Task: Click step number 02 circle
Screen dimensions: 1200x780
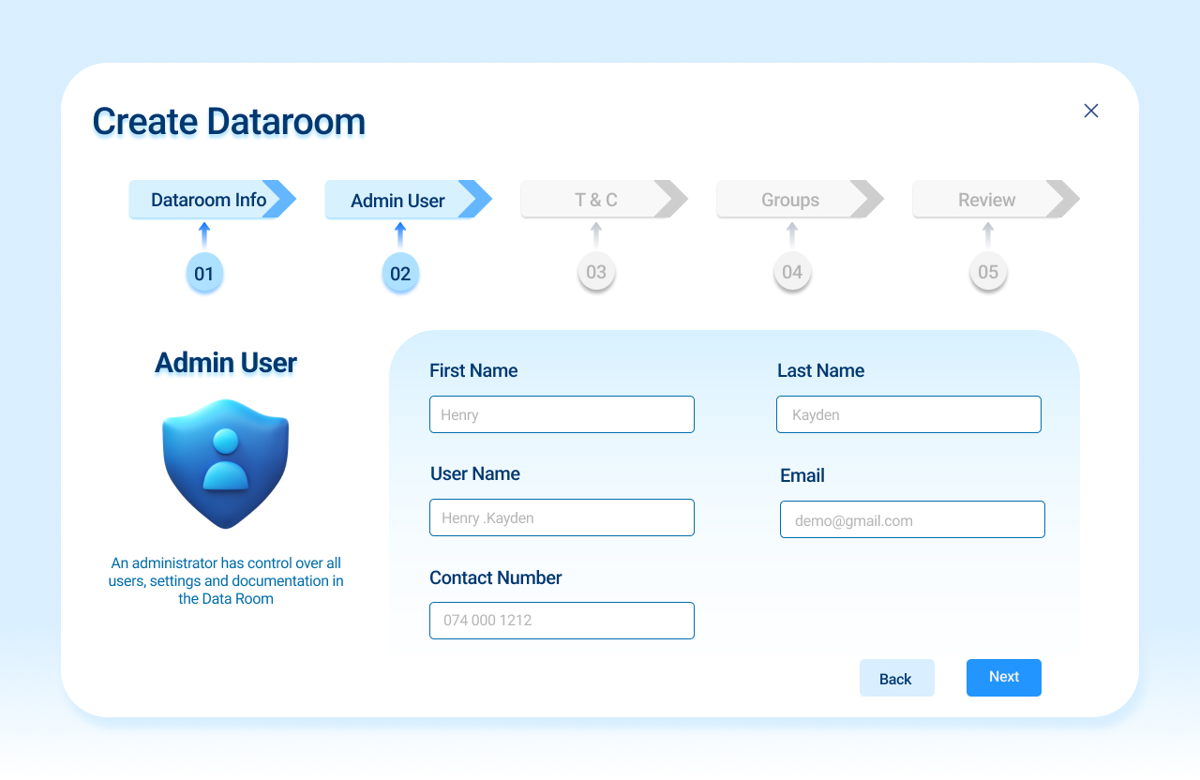Action: pyautogui.click(x=400, y=274)
